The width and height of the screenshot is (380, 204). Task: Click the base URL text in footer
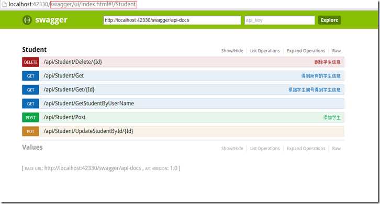pyautogui.click(x=93, y=168)
